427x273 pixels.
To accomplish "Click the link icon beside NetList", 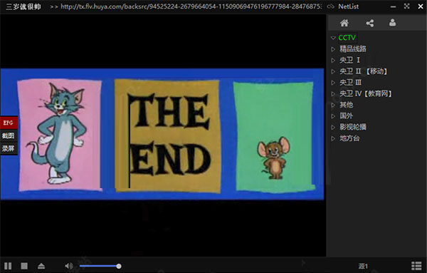I will point(331,6).
